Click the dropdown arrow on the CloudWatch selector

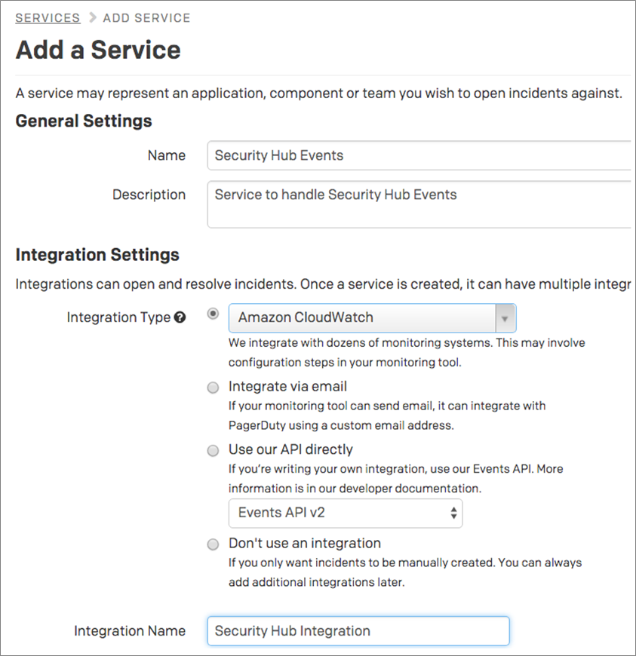pos(505,317)
